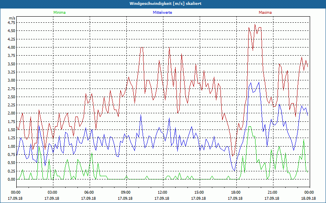This screenshot has width=326, height=203.
Task: Click the 3,00 y-axis value
Action: pyautogui.click(x=11, y=80)
